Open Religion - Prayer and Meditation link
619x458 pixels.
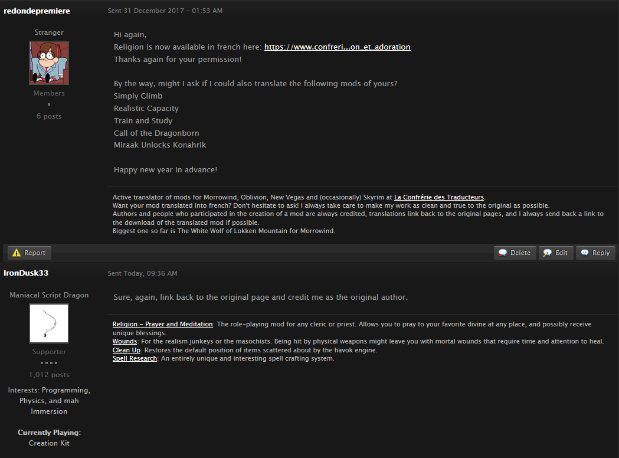coord(163,324)
